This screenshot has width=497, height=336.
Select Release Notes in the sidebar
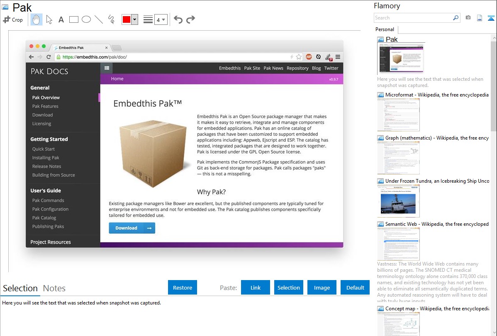(46, 166)
